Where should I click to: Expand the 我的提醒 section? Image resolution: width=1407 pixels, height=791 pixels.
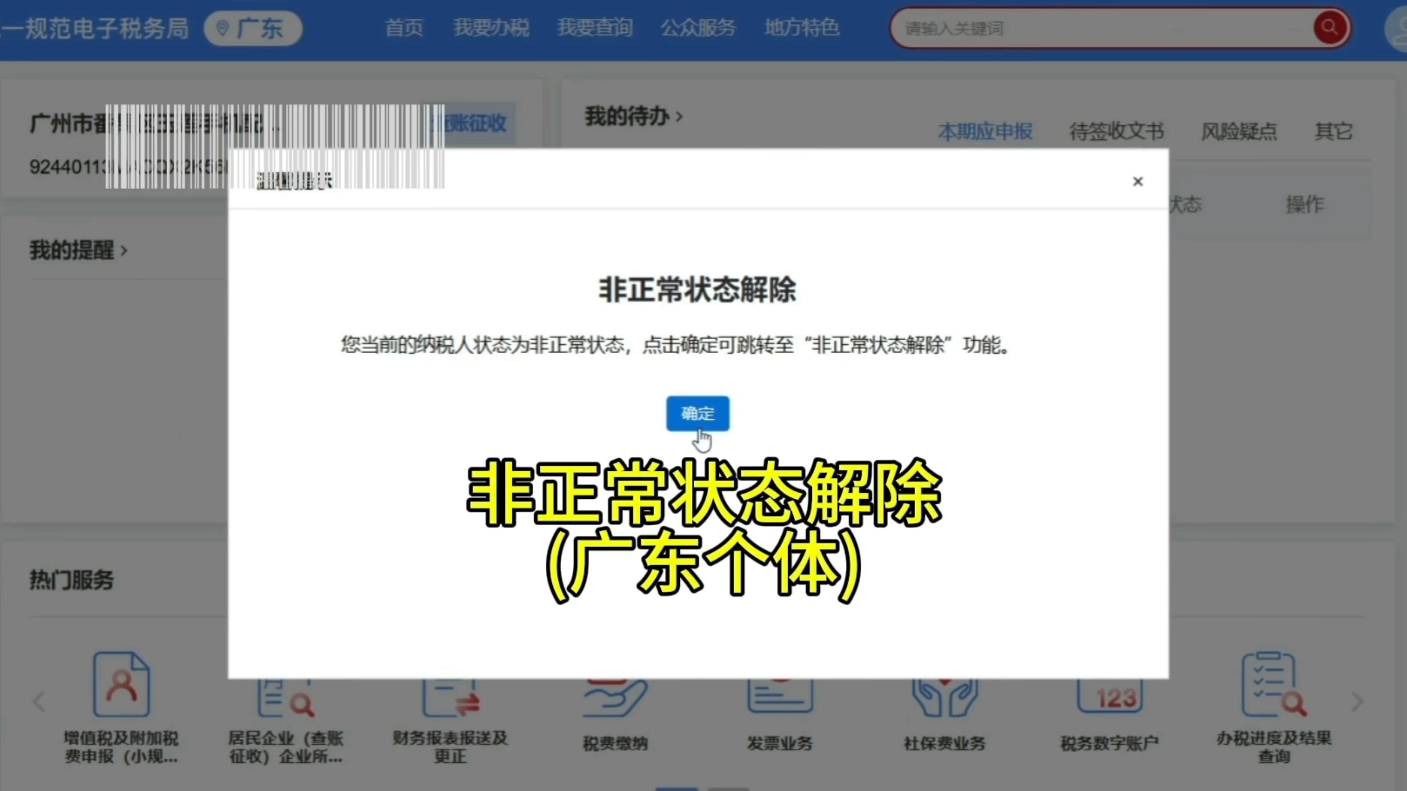pyautogui.click(x=78, y=250)
